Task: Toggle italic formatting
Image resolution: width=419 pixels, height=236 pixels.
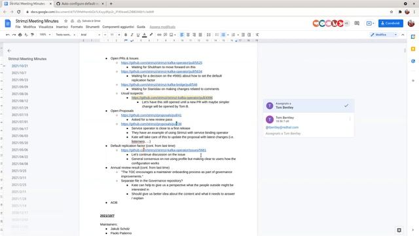Action: [132, 35]
